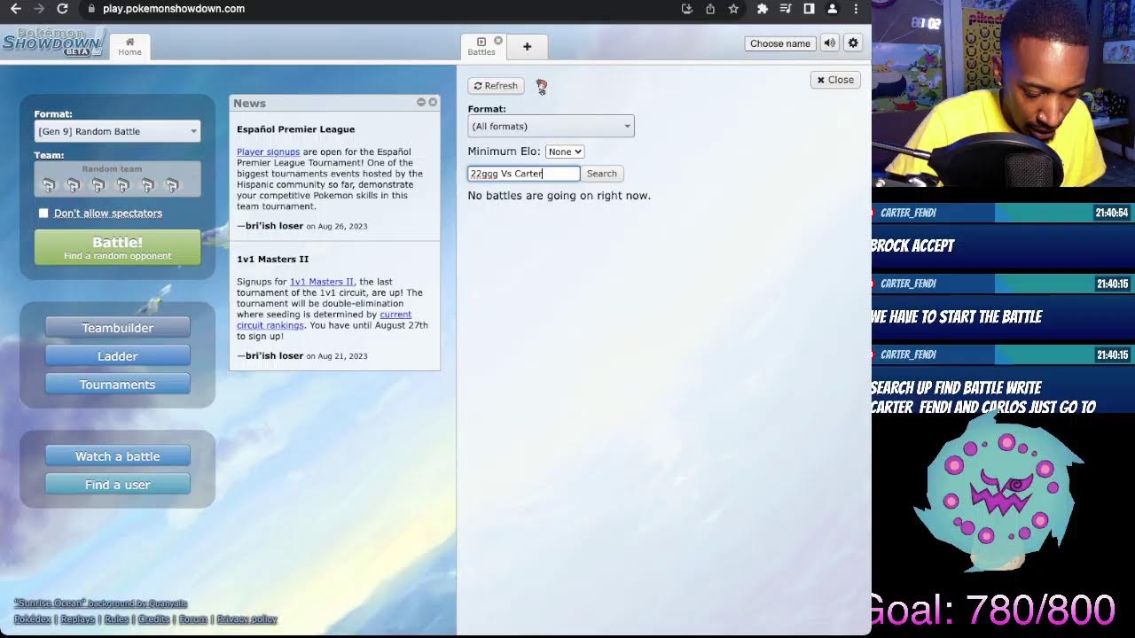Open the Privacy policy footer link

247,619
